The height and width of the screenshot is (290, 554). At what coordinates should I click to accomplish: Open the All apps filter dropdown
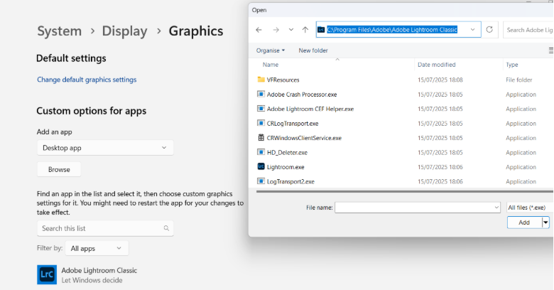[97, 248]
